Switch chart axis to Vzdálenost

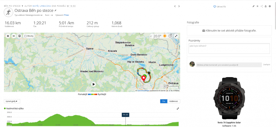(x=173, y=101)
